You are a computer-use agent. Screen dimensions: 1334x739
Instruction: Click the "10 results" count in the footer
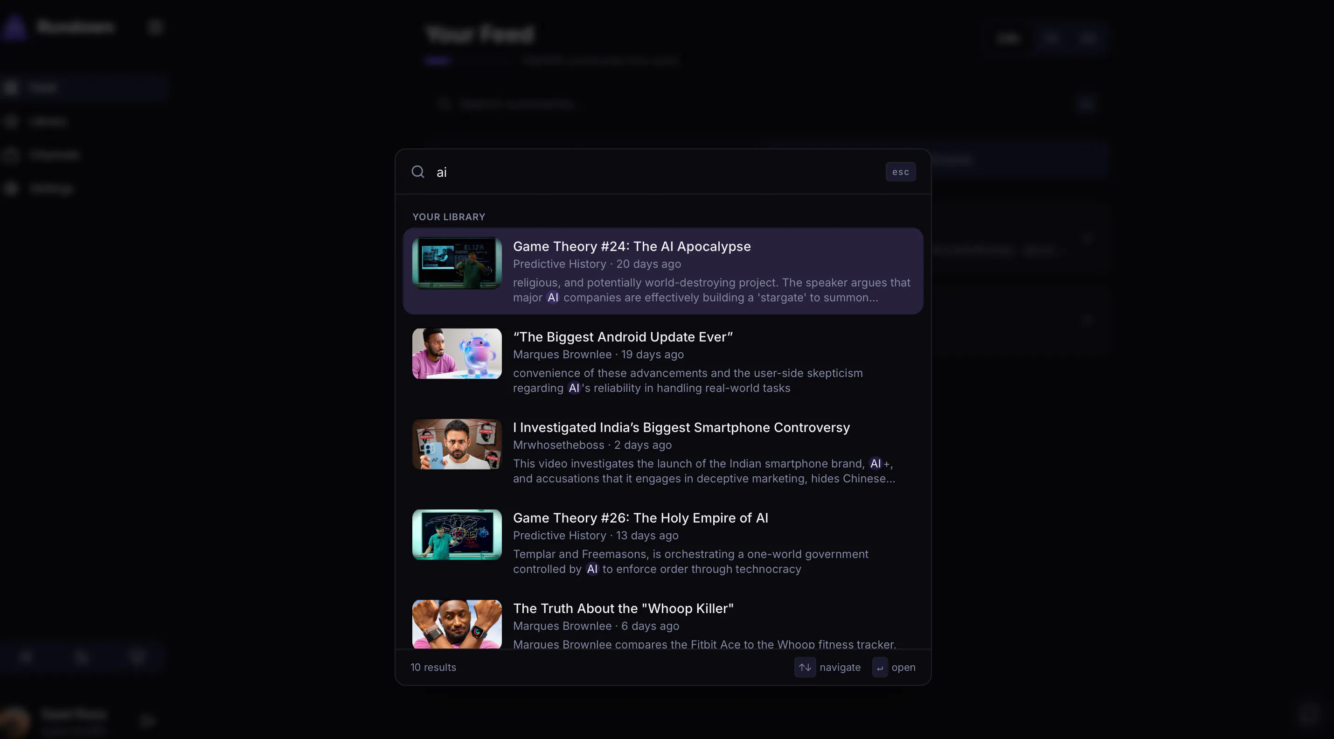(433, 667)
